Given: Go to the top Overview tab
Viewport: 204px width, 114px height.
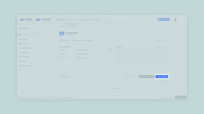Looking at the screenshot, I should (x=61, y=20).
